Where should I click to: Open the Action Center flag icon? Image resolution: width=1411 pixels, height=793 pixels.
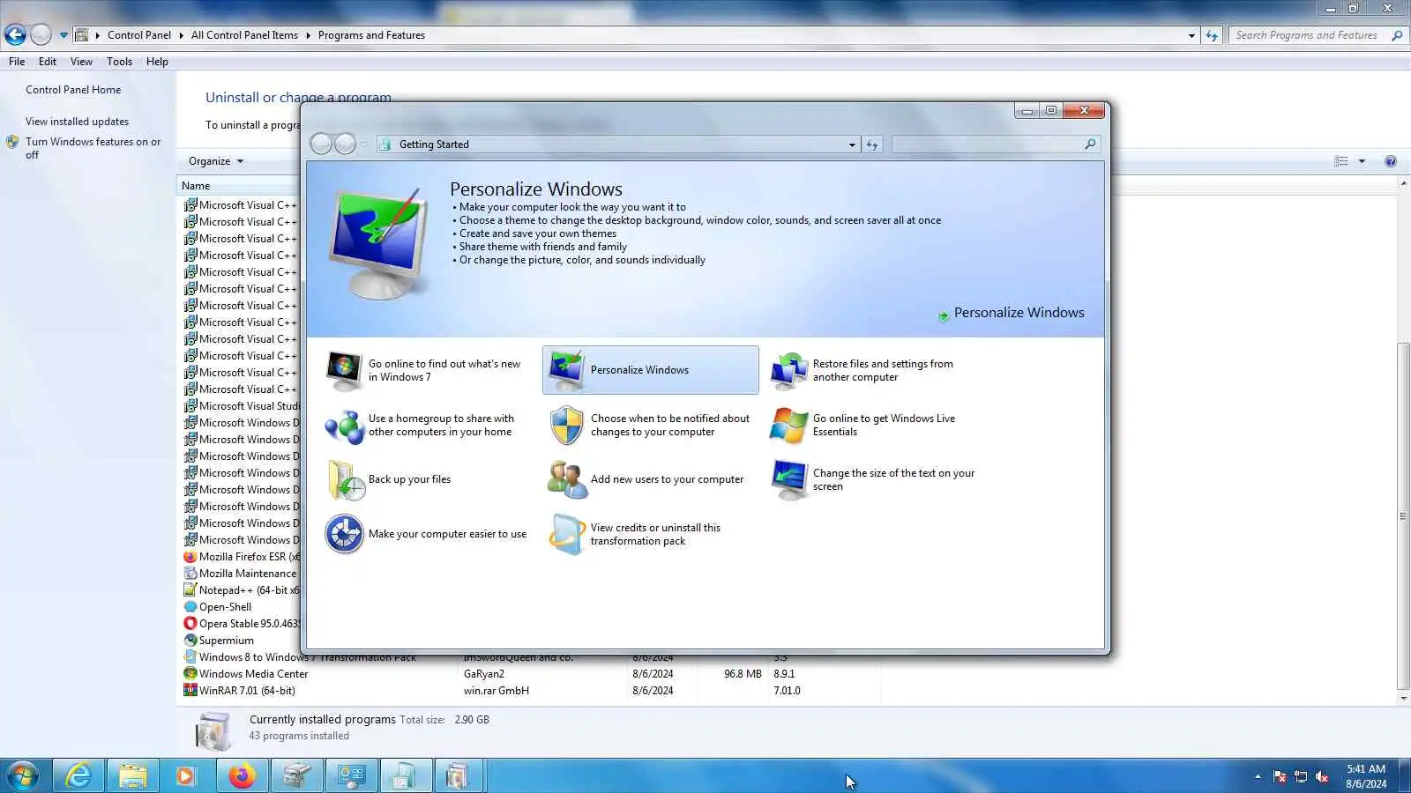(1280, 776)
